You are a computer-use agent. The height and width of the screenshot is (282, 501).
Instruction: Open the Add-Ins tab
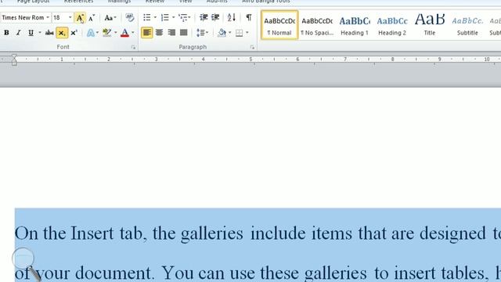click(x=217, y=2)
